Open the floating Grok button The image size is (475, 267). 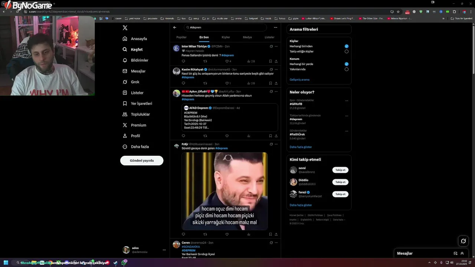(463, 241)
